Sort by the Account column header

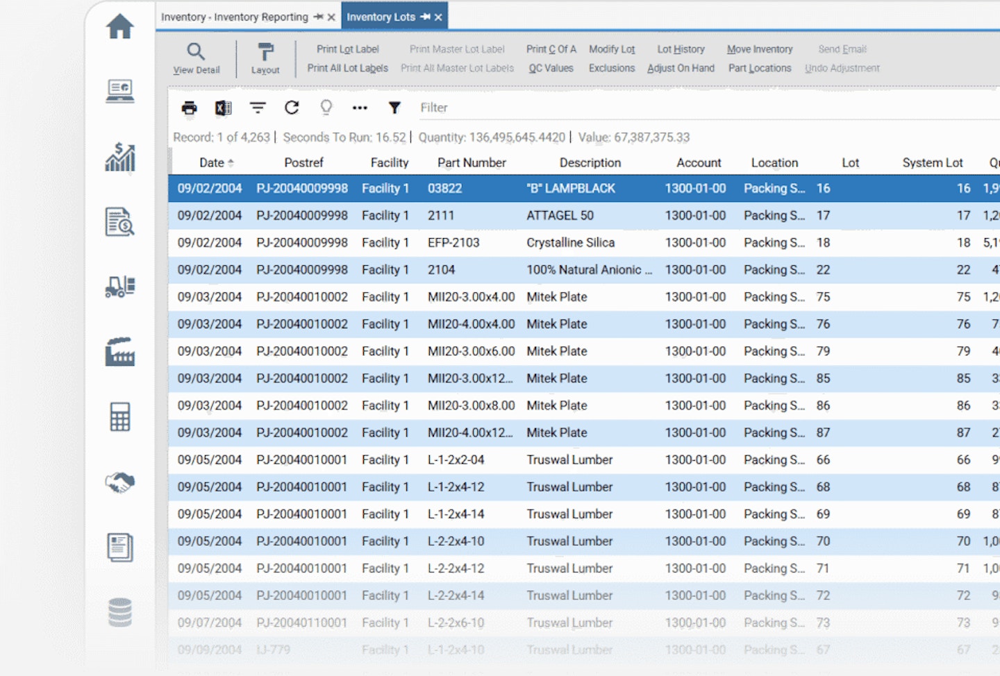pos(699,162)
